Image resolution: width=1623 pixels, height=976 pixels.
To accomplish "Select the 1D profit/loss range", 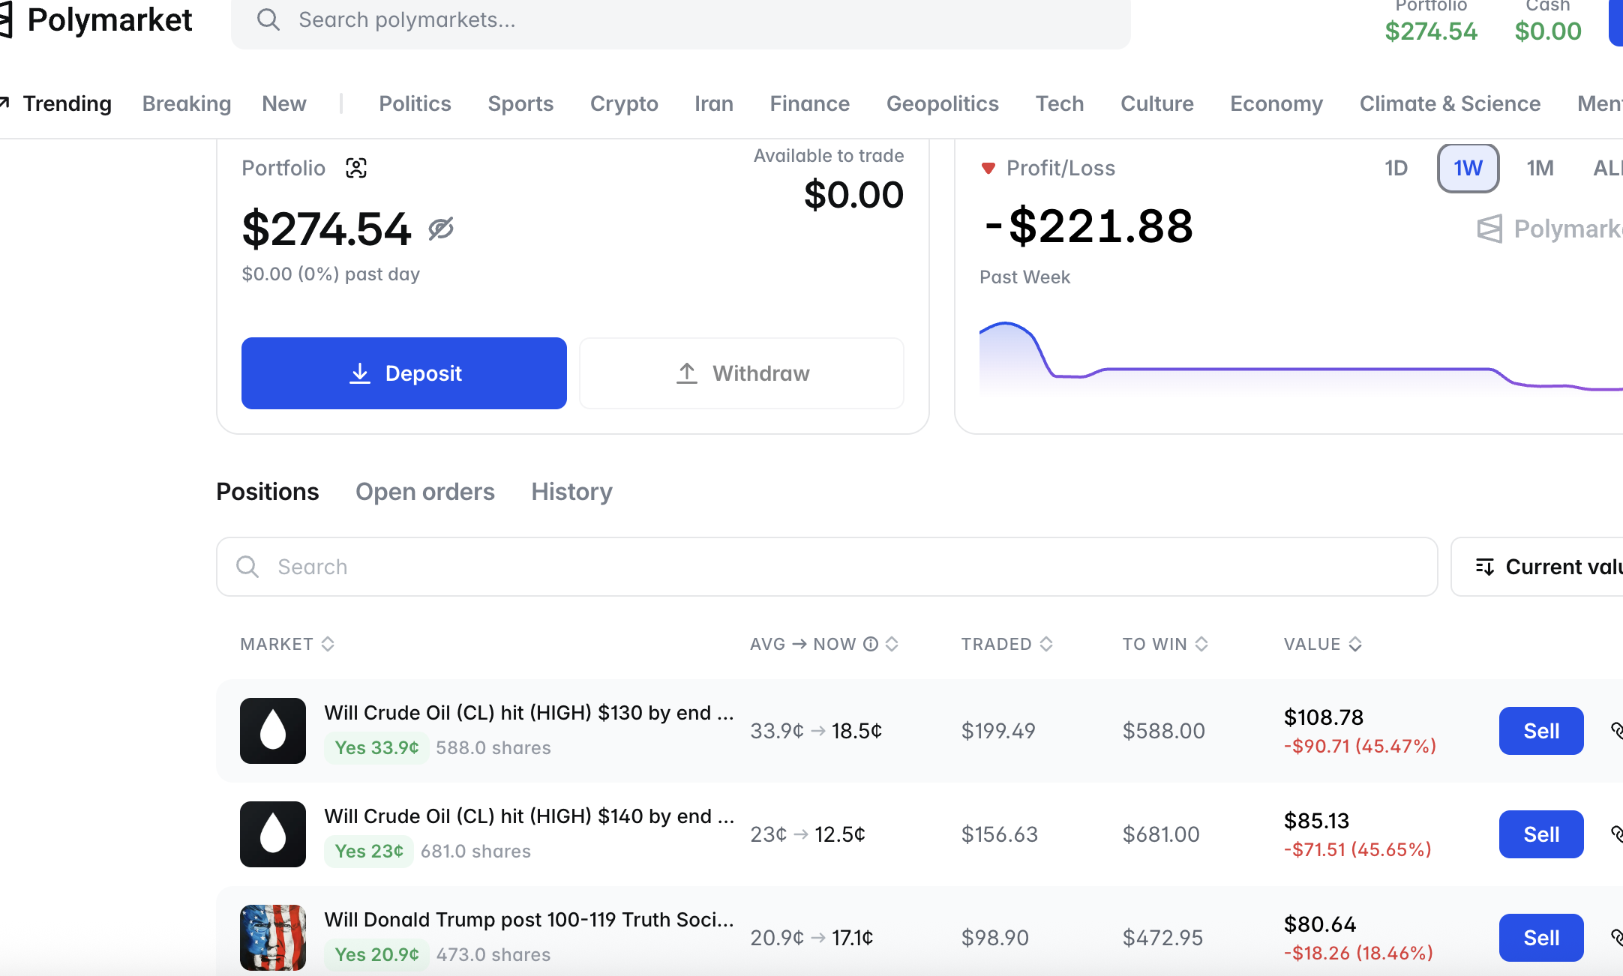I will [1396, 168].
